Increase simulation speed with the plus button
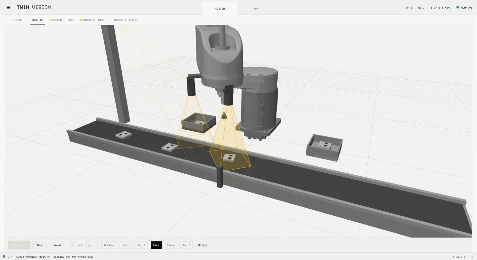The height and width of the screenshot is (260, 477). click(89, 245)
